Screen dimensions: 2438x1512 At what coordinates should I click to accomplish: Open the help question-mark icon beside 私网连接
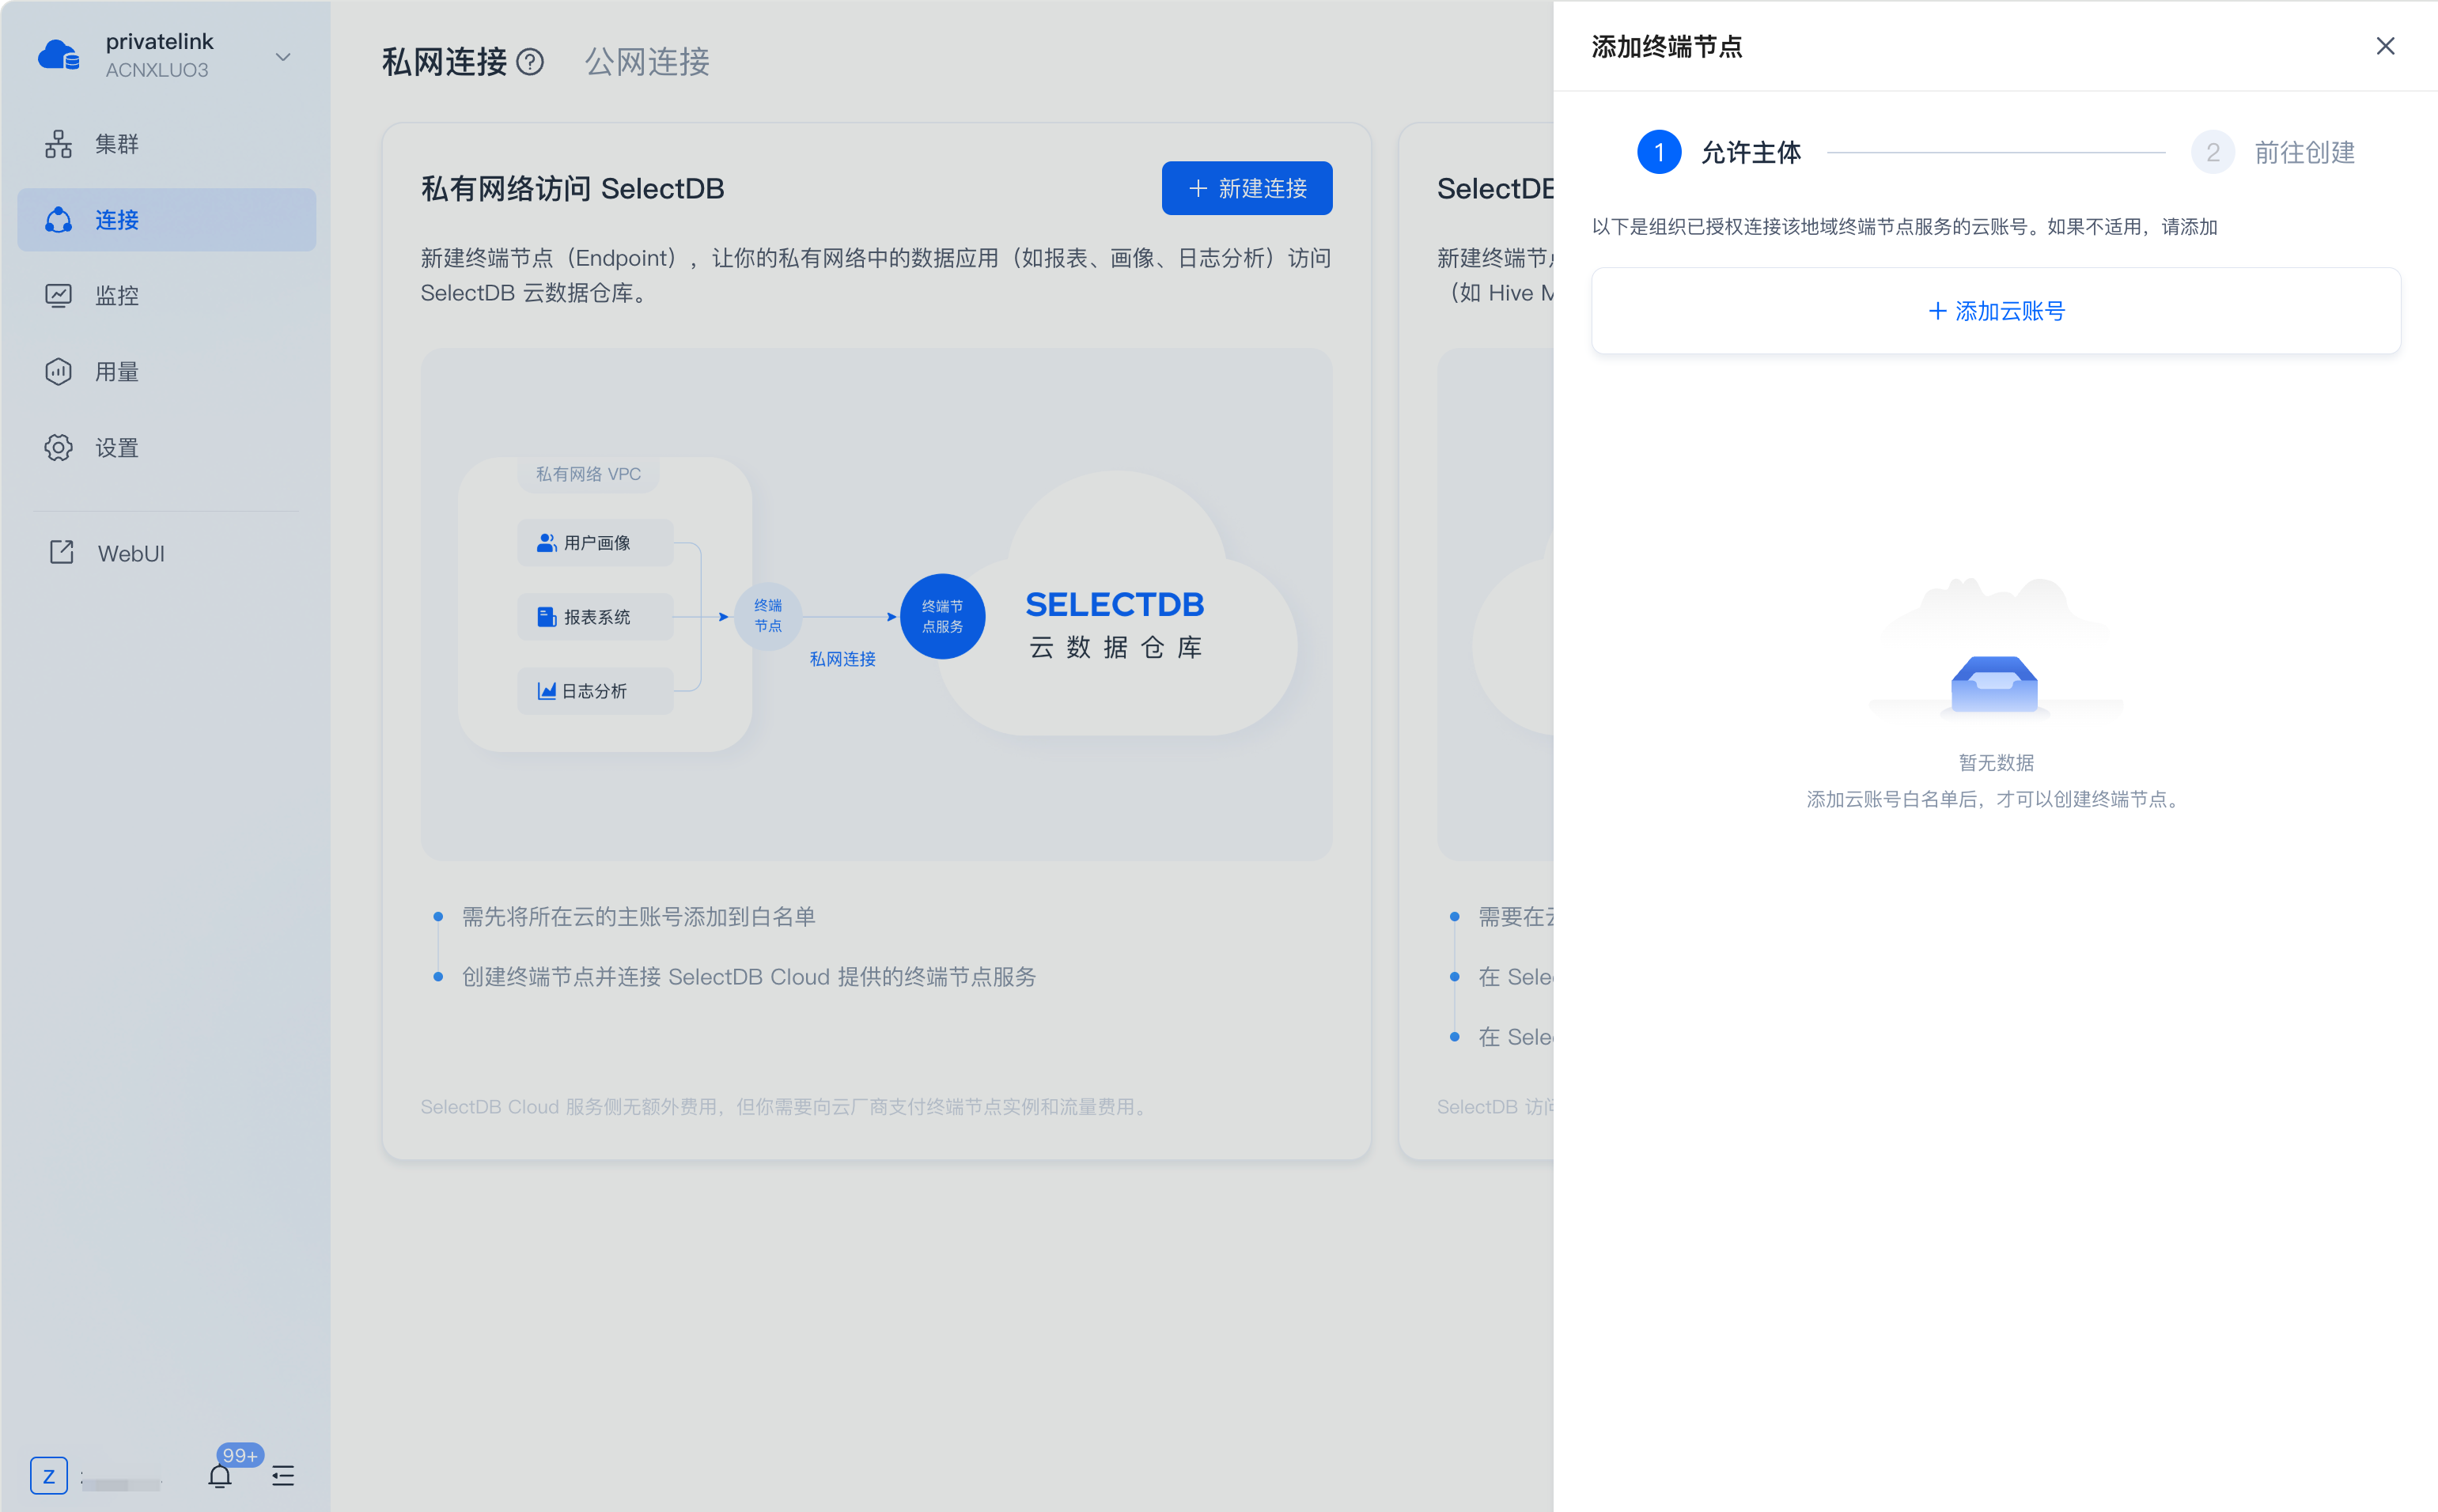tap(530, 62)
